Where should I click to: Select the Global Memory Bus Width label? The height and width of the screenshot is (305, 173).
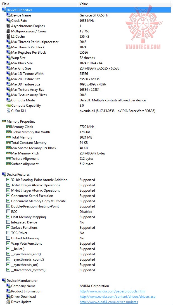[30, 132]
